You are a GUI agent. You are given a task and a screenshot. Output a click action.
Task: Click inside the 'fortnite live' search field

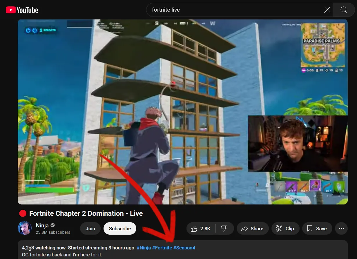[232, 10]
